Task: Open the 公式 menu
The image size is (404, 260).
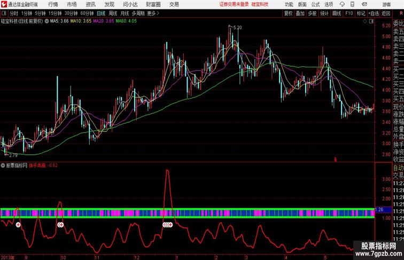Action: 315,4
